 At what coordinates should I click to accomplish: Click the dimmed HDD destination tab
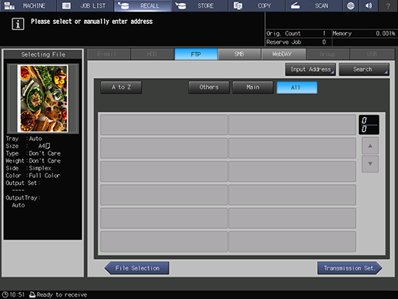pos(152,54)
